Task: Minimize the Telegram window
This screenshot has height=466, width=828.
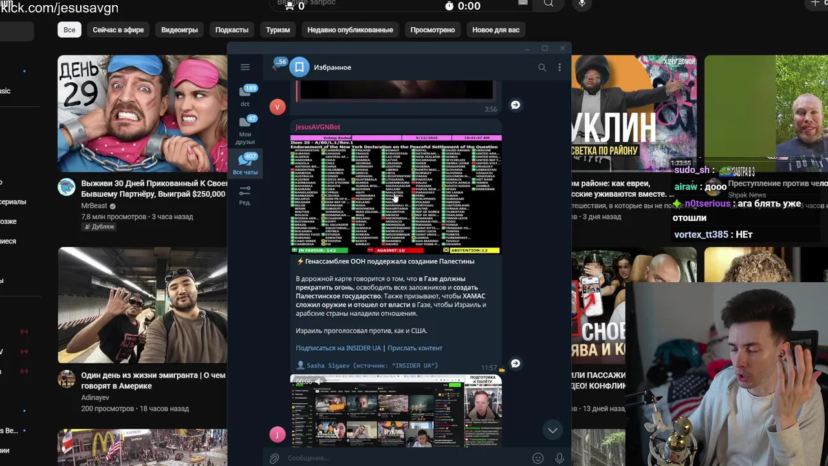Action: tap(527, 48)
